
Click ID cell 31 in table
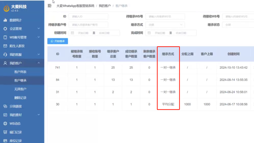[x=57, y=92]
